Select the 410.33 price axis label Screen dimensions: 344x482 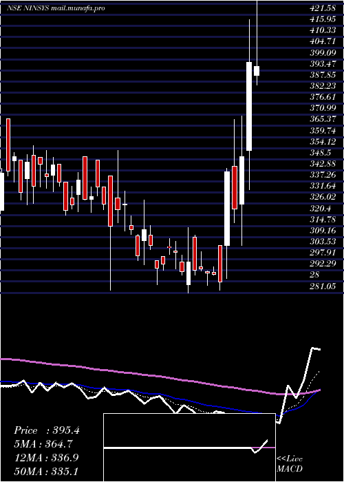click(323, 30)
